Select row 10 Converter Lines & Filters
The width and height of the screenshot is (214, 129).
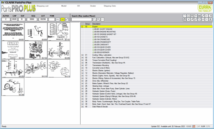point(147,68)
